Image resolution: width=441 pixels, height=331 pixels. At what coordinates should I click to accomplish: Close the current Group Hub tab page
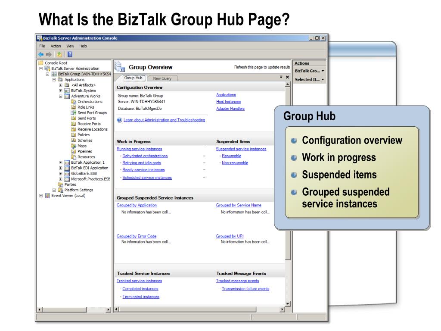[287, 77]
